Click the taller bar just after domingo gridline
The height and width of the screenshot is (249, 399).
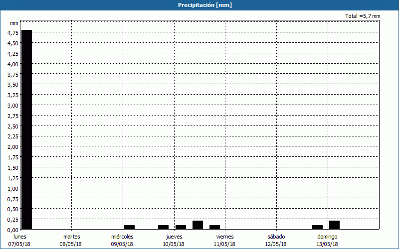coord(334,225)
